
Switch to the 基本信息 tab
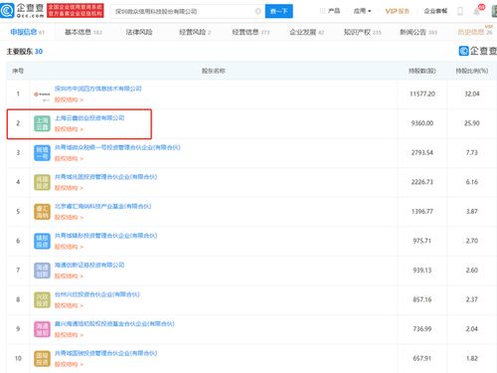pos(83,32)
